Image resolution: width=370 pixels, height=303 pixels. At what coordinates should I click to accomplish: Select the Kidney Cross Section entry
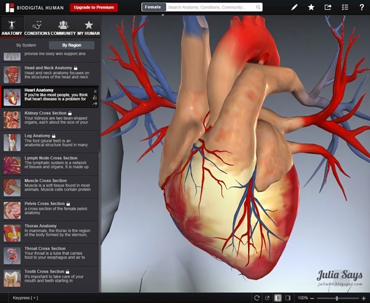click(49, 116)
